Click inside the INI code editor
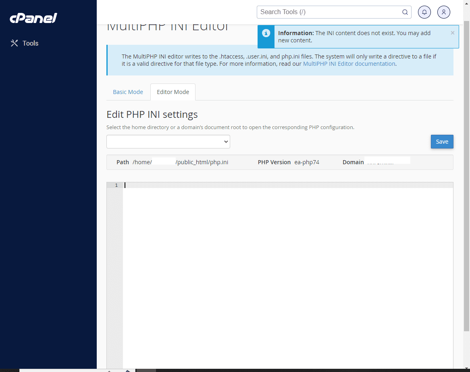 point(288,275)
